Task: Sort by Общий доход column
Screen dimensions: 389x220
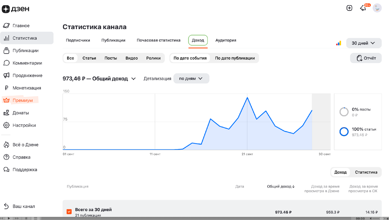Action: point(281,186)
